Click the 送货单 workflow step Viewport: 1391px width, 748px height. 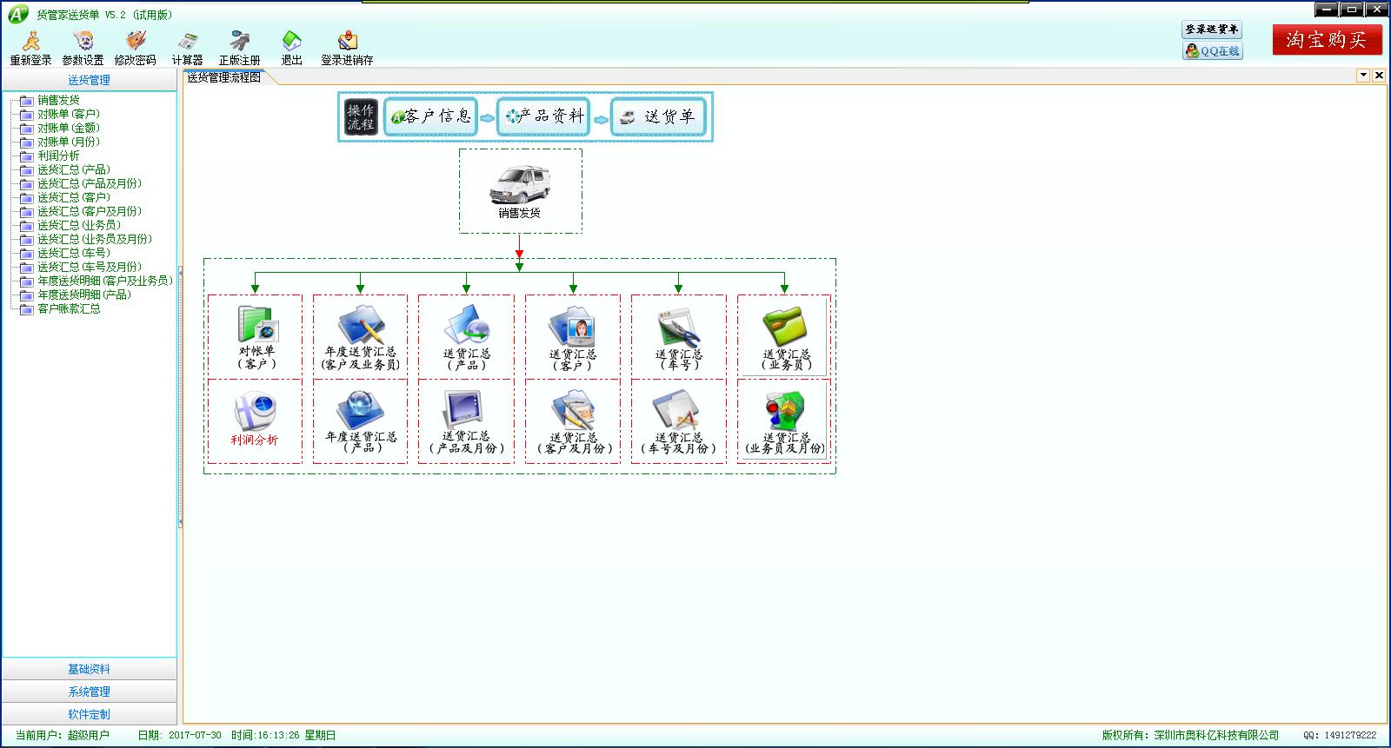[658, 116]
